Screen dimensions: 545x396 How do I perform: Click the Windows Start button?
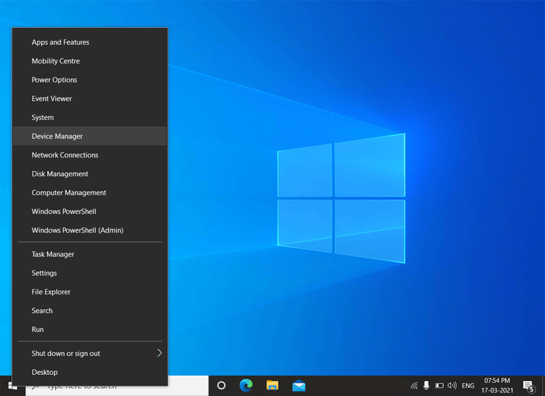coord(10,385)
